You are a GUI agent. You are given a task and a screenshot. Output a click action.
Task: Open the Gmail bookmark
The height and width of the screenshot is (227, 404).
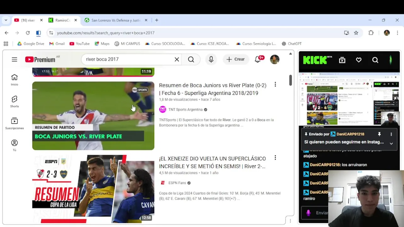[57, 44]
